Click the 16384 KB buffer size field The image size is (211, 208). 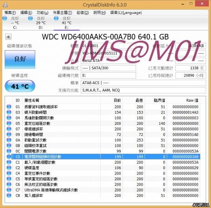(x=191, y=46)
